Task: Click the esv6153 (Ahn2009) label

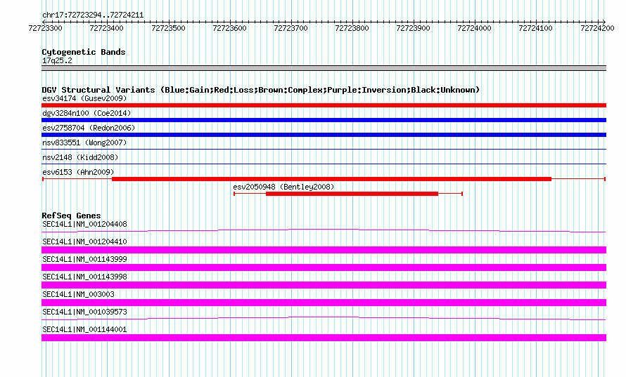Action: (78, 172)
